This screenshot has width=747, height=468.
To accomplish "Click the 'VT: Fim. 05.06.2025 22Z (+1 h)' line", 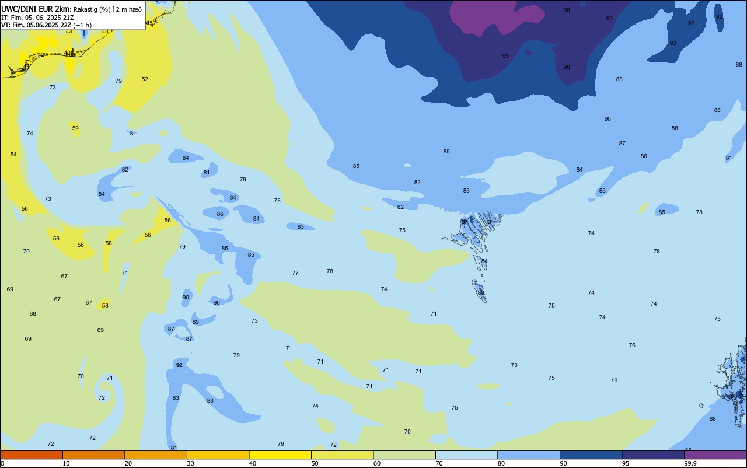I will [x=46, y=25].
